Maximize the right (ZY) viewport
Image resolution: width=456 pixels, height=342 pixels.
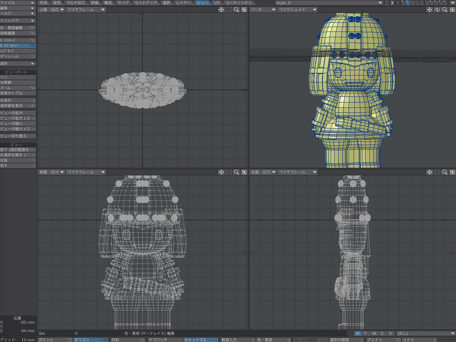click(x=452, y=172)
